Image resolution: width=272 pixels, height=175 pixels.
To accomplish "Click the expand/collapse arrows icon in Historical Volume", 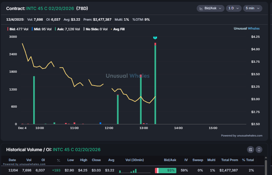I will 259,150.
